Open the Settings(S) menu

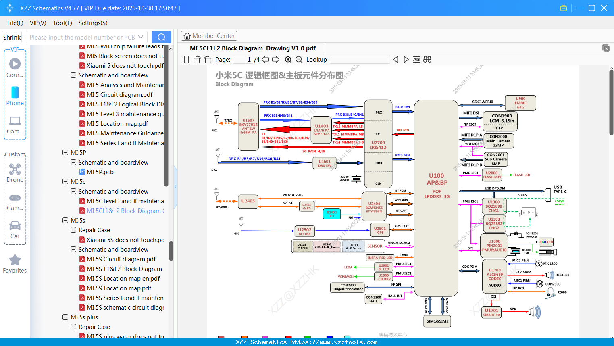(x=92, y=23)
